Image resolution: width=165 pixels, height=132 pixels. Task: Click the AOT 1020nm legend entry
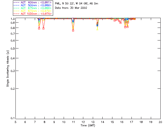pyautogui.click(x=32, y=14)
